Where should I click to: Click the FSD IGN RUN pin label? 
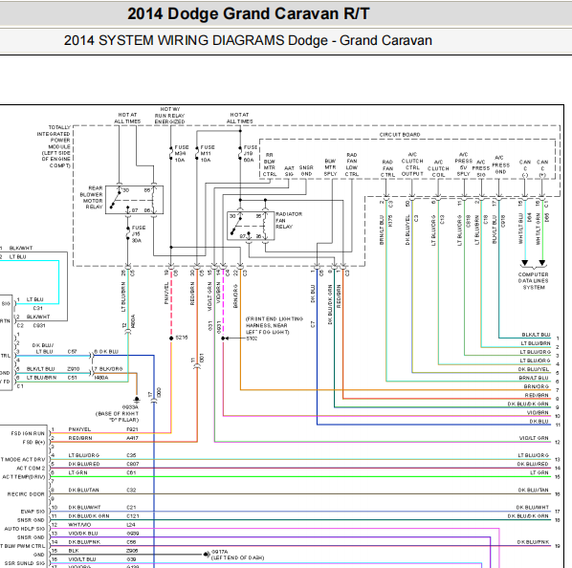[28, 433]
